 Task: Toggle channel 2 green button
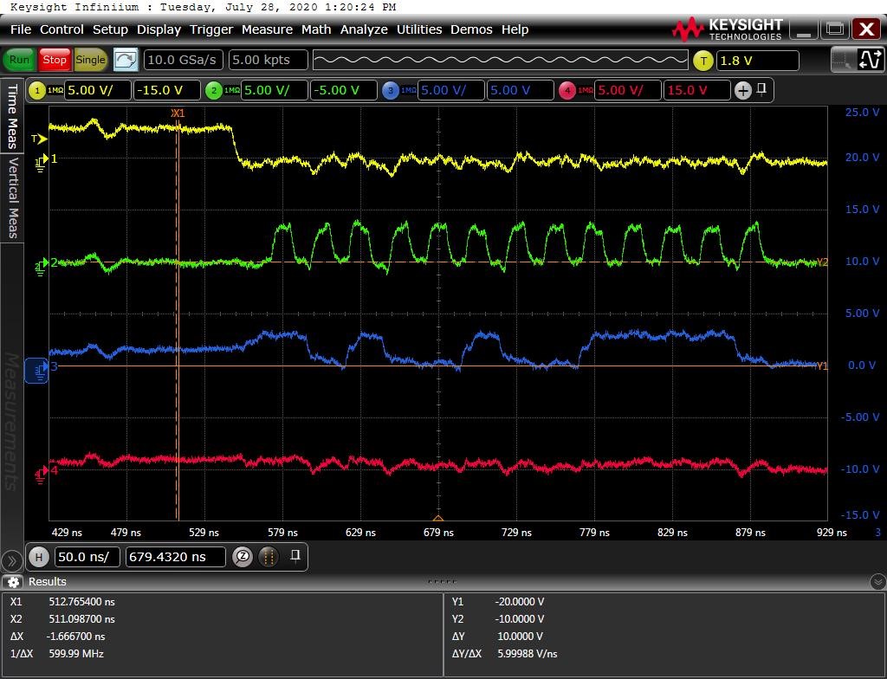(214, 91)
